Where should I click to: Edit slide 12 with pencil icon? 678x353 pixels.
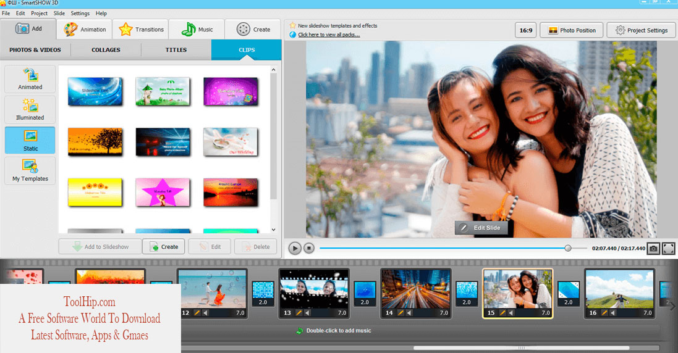[x=197, y=313]
